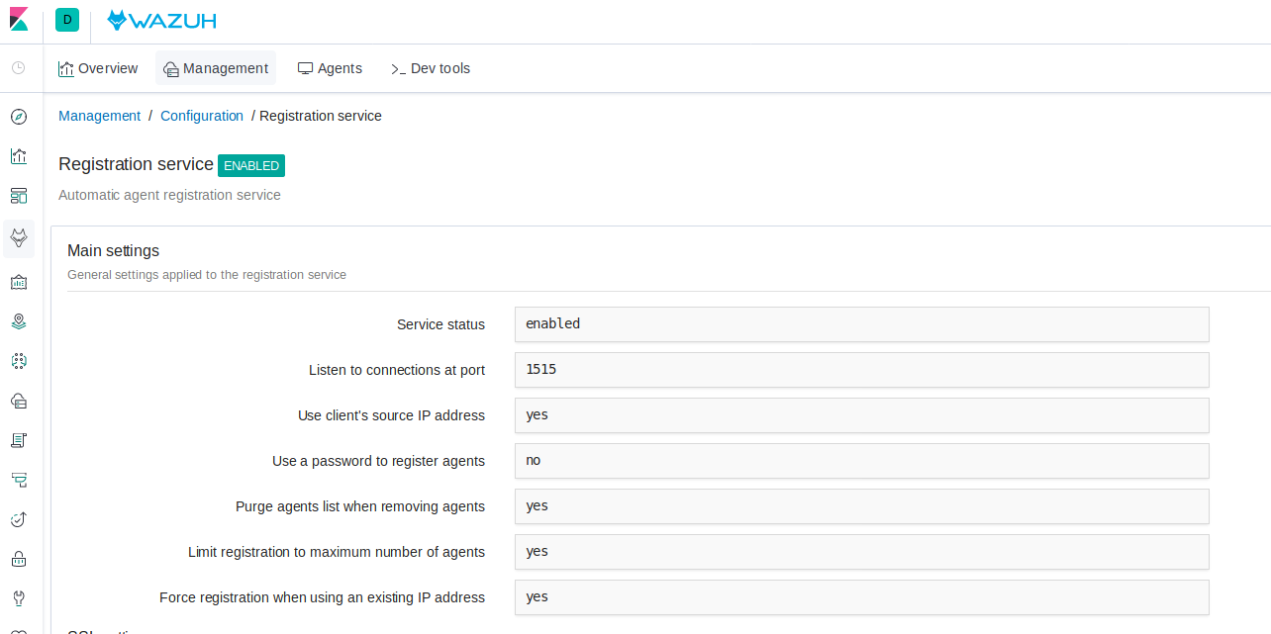Select the Management tab
This screenshot has width=1271, height=634.
[x=215, y=67]
